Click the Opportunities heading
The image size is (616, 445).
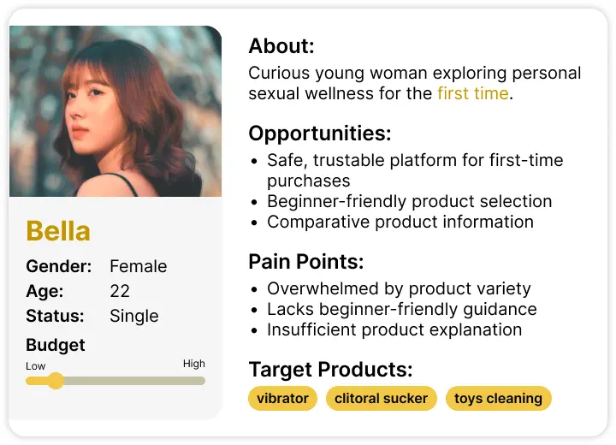coord(320,133)
